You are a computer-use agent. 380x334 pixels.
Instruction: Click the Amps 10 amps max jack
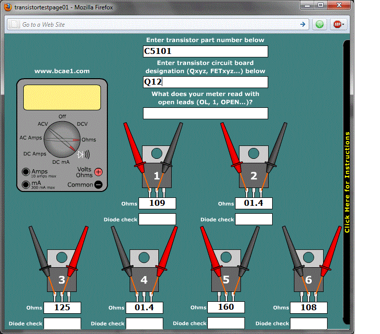[x=26, y=172]
